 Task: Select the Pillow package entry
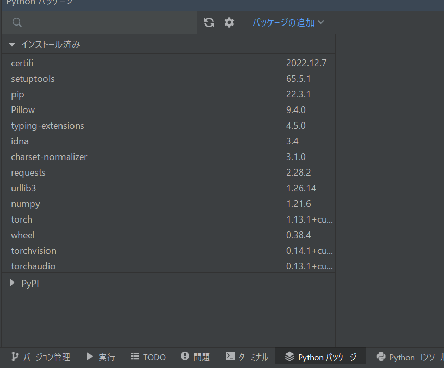[x=23, y=109]
